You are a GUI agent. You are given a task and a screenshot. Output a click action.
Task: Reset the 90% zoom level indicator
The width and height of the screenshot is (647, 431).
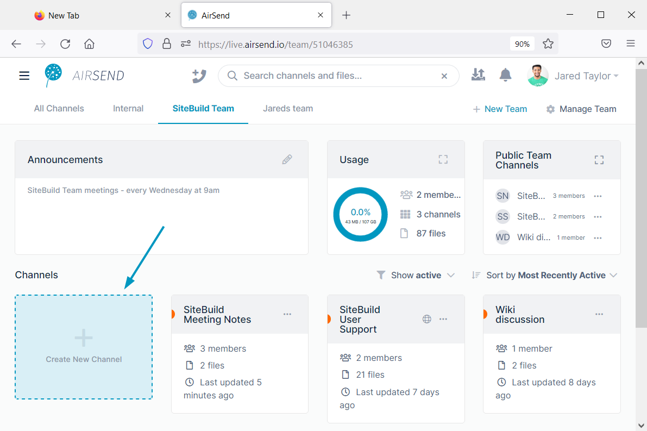[522, 44]
